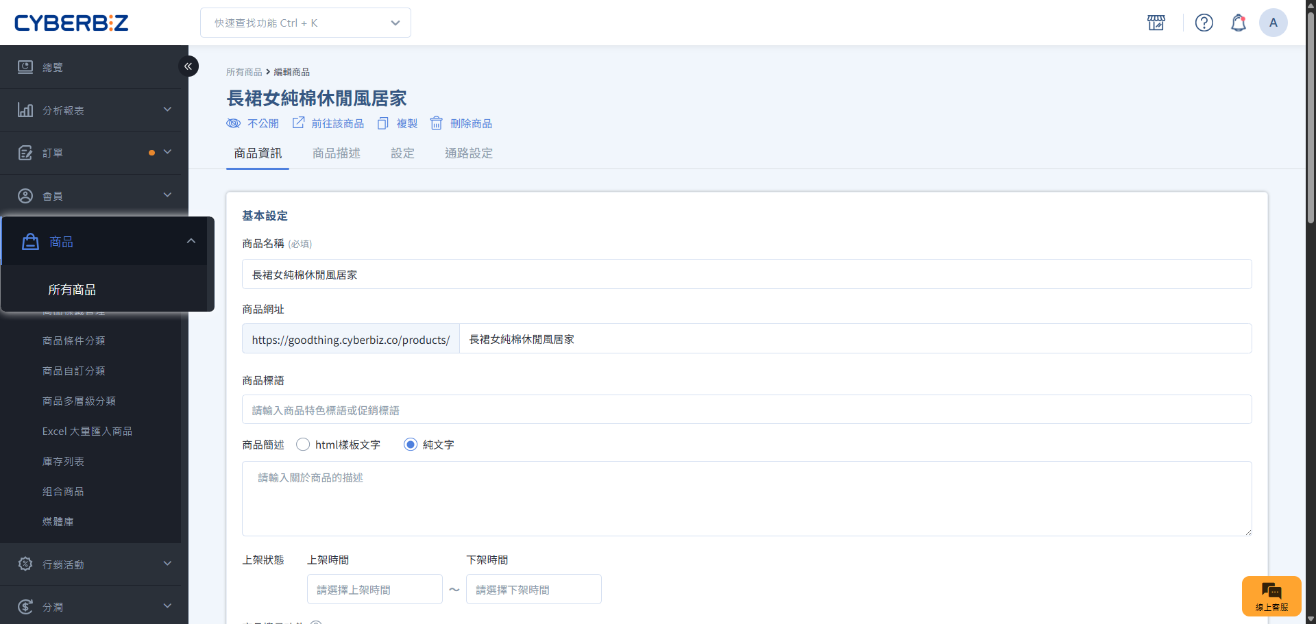The height and width of the screenshot is (624, 1316).
Task: Switch to the 通路設定 tab
Action: pos(468,153)
